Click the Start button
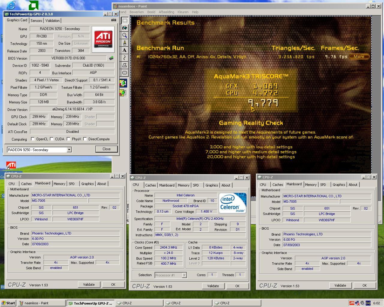The image size is (384, 307). point(8,303)
